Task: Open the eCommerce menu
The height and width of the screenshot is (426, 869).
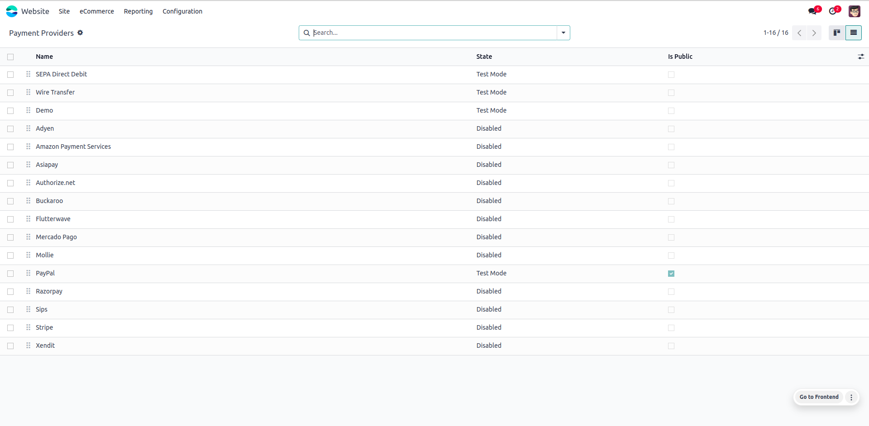Action: (97, 11)
